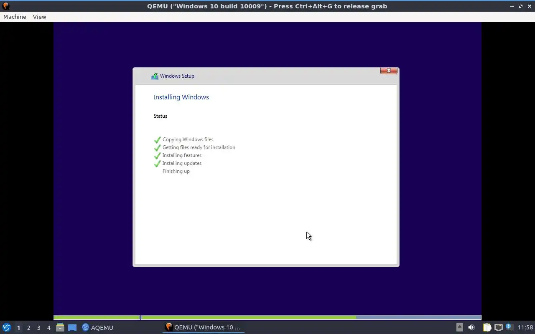Viewport: 535px width, 334px height.
Task: Close the Windows Setup dialog with its red X
Action: click(389, 71)
